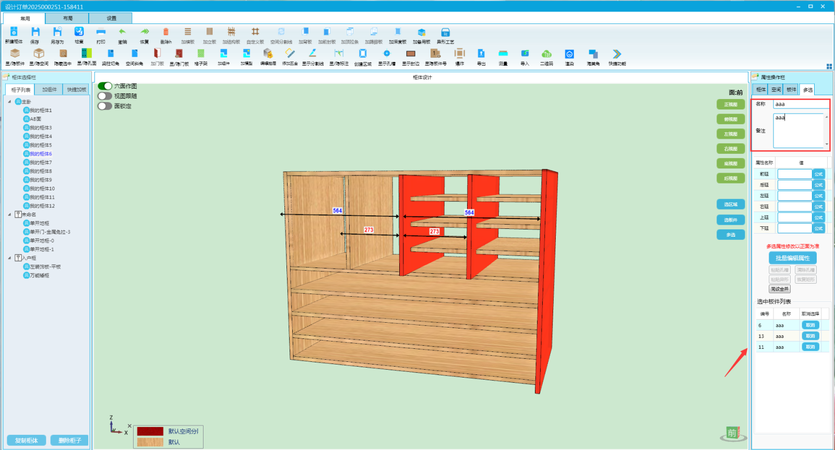The height and width of the screenshot is (450, 835).
Task: Click the 打印 print icon
Action: click(x=101, y=33)
